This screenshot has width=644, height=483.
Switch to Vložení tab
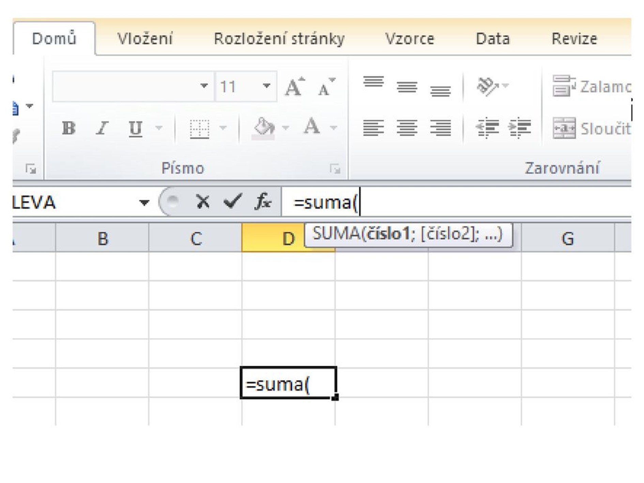pyautogui.click(x=145, y=38)
